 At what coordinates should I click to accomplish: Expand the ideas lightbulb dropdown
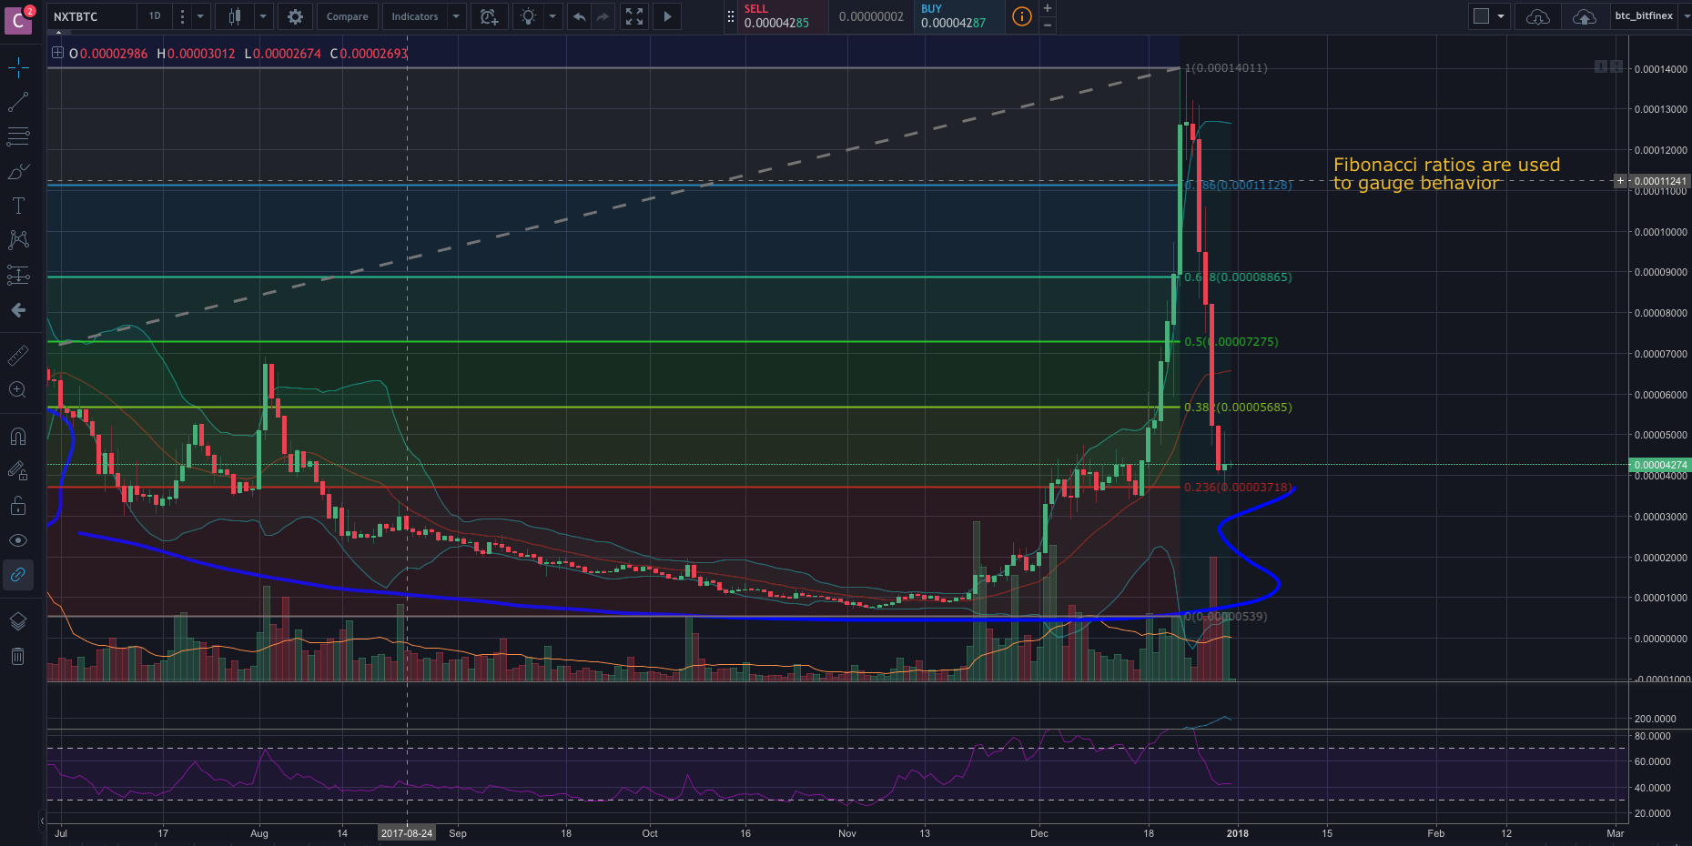[552, 16]
